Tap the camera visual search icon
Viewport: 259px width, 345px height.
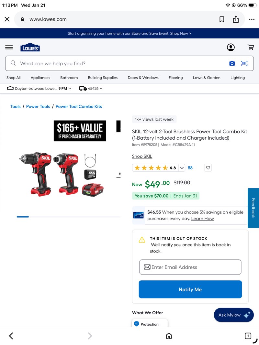pos(232,64)
